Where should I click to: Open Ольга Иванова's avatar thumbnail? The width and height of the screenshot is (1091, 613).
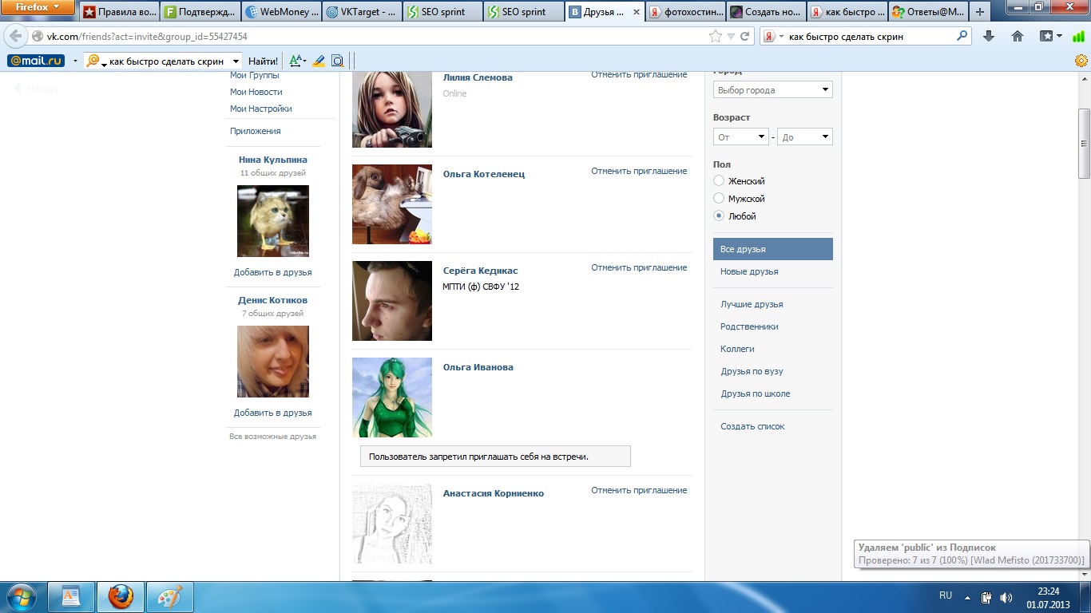pyautogui.click(x=392, y=397)
